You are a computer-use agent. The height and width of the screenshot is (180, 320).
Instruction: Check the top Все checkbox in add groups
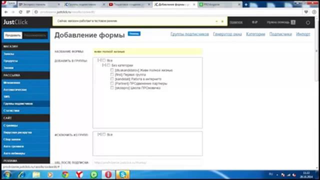point(104,60)
